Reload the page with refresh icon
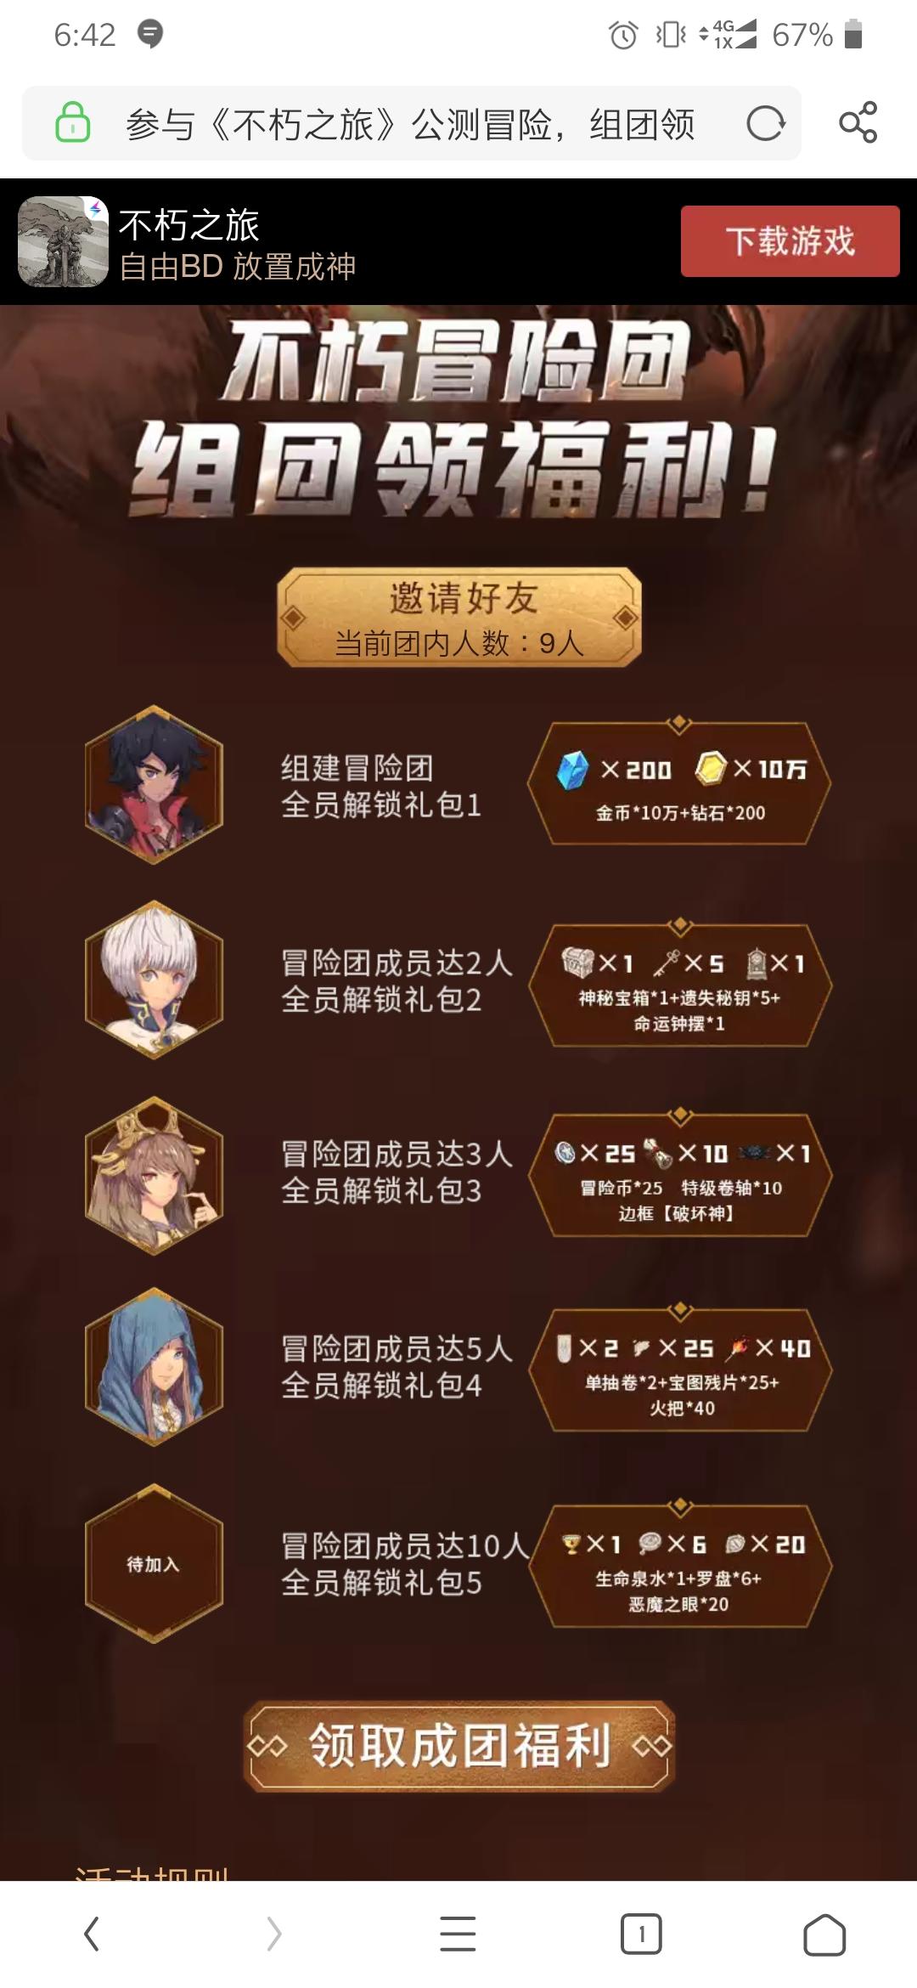This screenshot has width=917, height=1988. 765,124
